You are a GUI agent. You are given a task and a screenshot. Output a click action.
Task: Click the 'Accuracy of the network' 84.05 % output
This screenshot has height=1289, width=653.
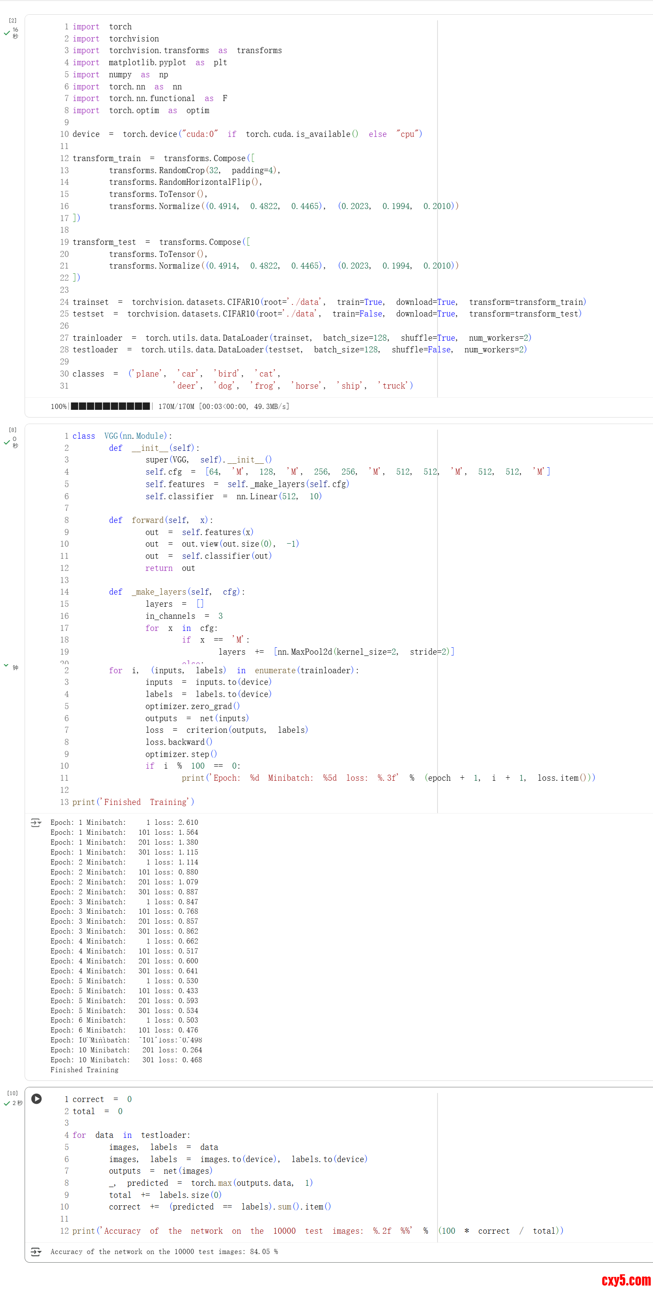point(164,1251)
